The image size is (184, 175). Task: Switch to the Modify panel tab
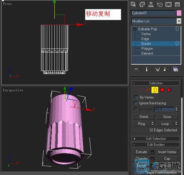142,5
